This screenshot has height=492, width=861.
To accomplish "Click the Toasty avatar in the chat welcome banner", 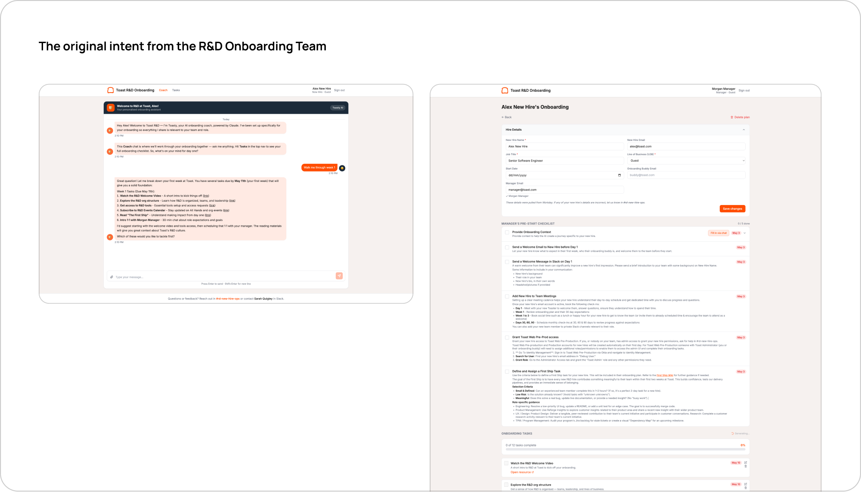I will coord(111,108).
